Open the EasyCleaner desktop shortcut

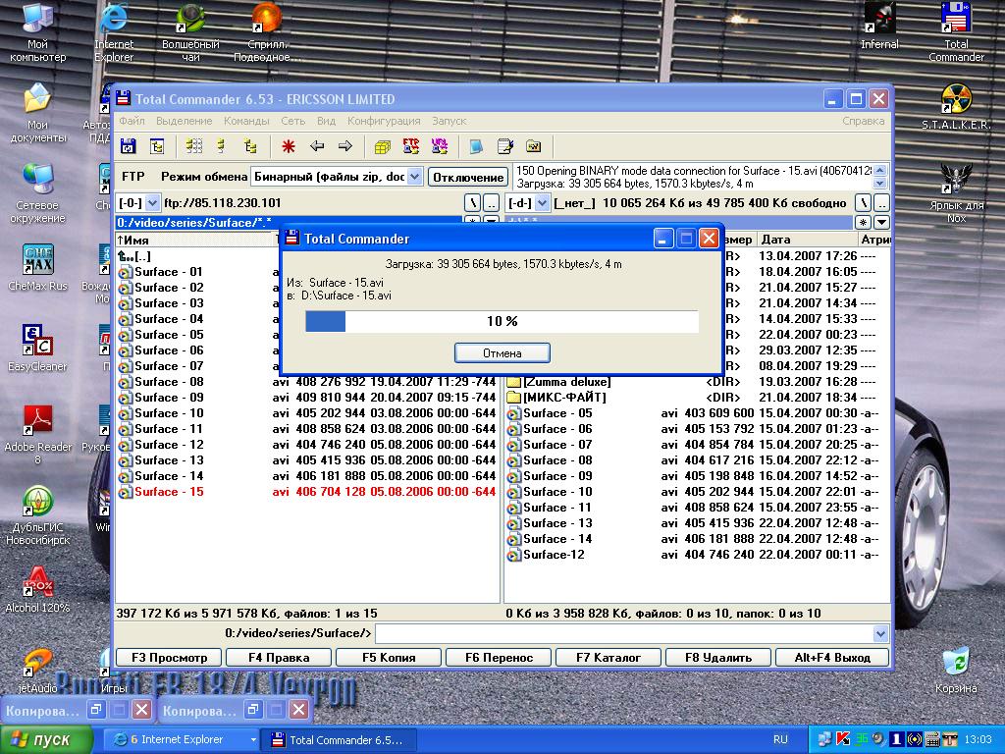(37, 349)
